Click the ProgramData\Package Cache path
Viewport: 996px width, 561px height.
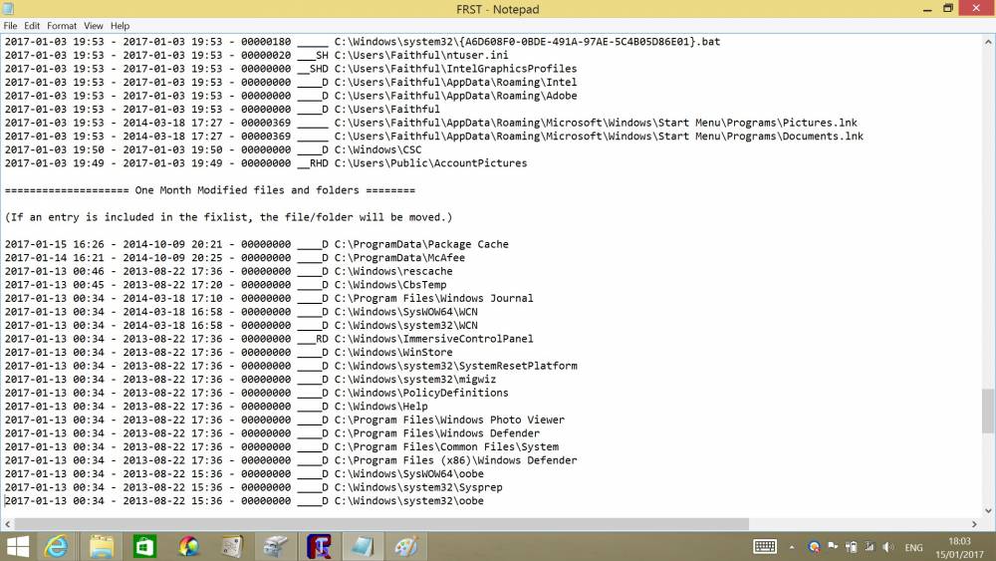421,244
